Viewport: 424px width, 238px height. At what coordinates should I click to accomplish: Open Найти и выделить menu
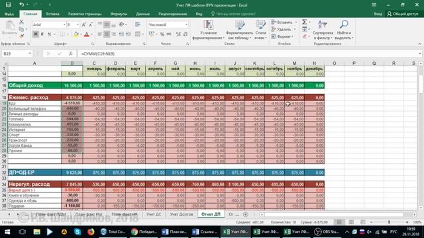coord(344,30)
